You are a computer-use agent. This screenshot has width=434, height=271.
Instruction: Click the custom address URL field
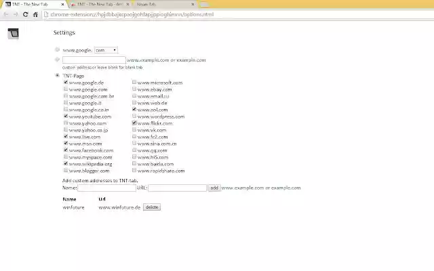[x=178, y=188]
